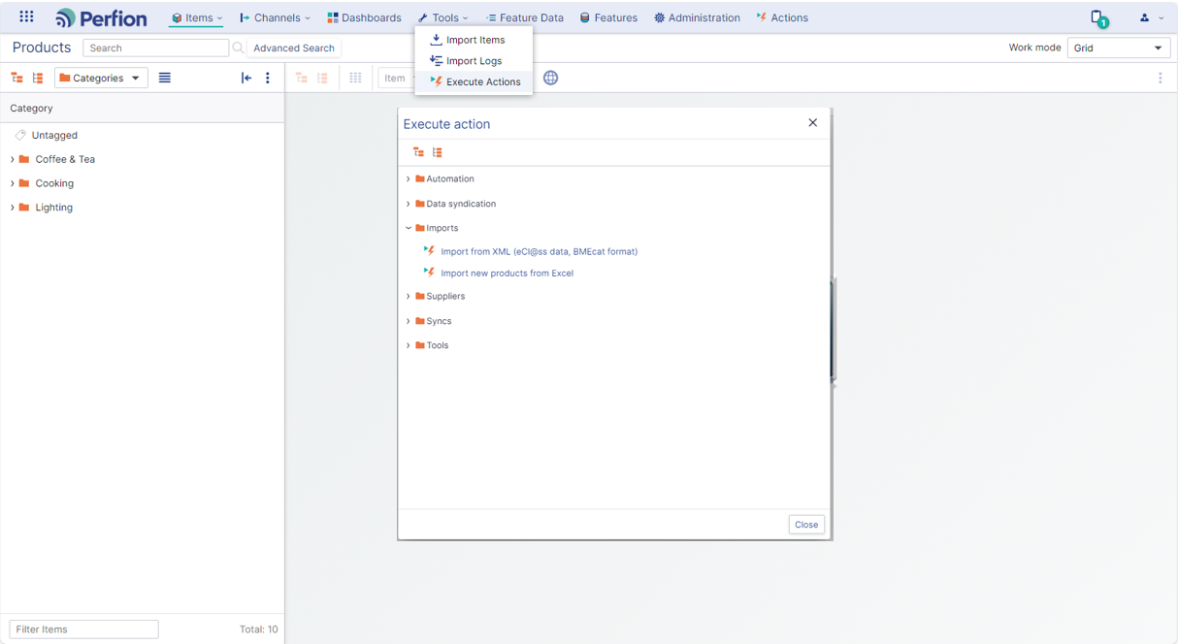Collapse all nodes in Execute action dialog

[438, 152]
